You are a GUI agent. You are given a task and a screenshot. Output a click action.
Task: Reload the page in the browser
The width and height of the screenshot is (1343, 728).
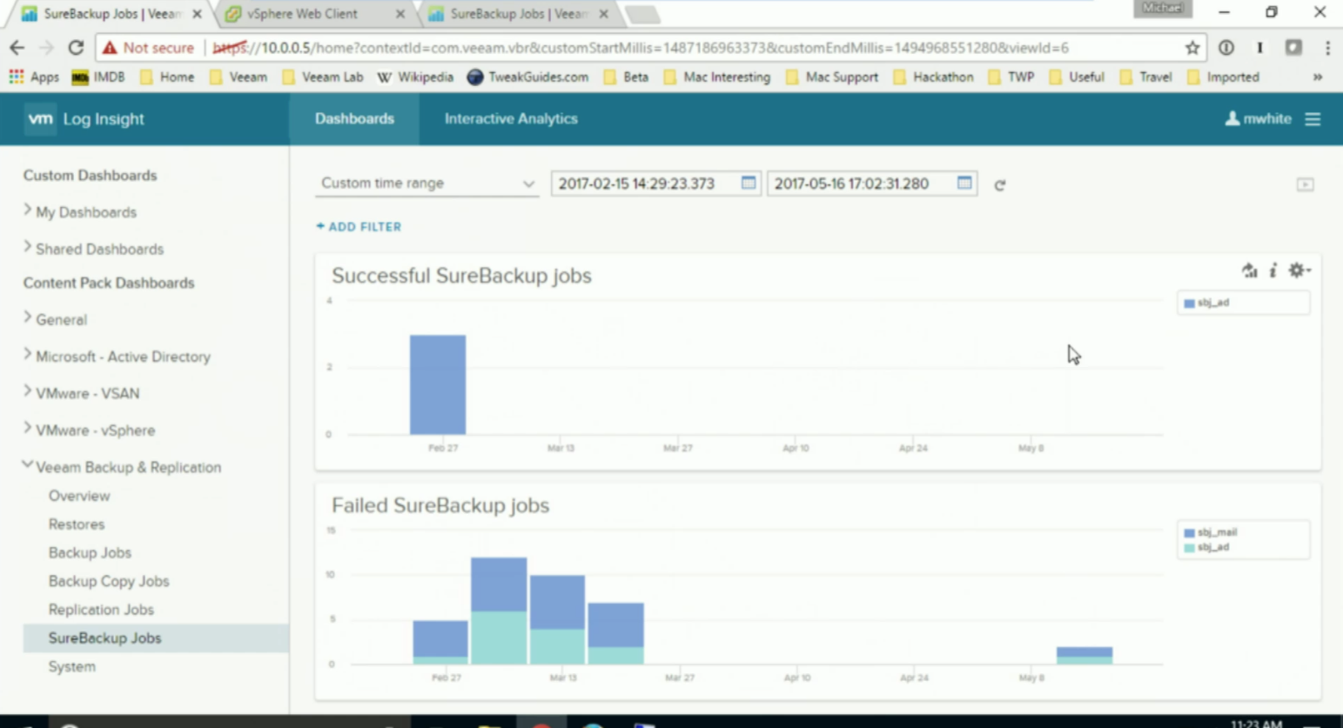tap(76, 48)
